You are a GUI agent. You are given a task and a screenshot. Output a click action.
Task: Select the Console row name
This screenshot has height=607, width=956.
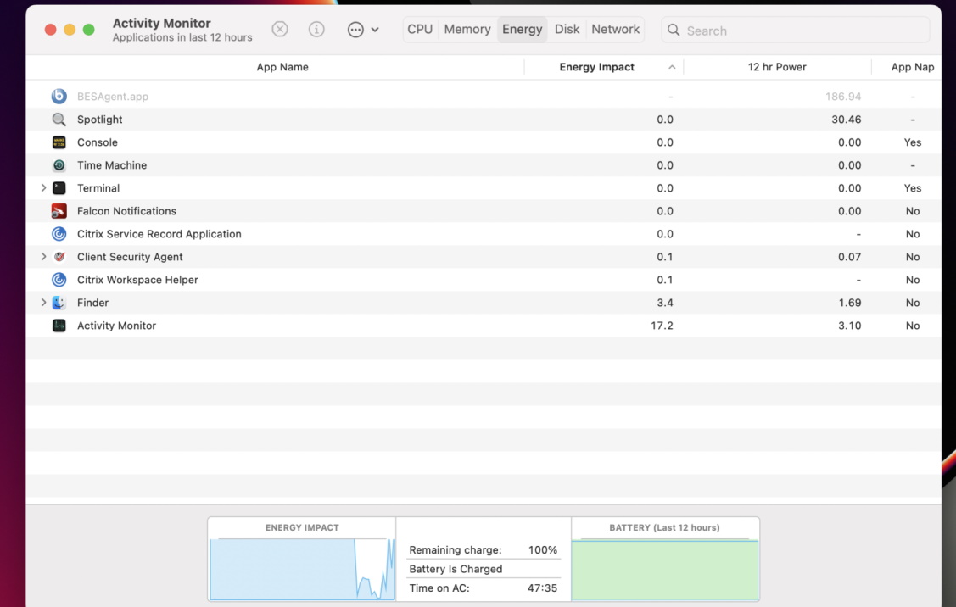pos(98,142)
